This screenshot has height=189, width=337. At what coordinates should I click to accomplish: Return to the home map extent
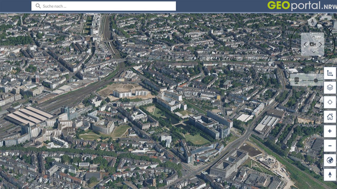tap(330, 117)
